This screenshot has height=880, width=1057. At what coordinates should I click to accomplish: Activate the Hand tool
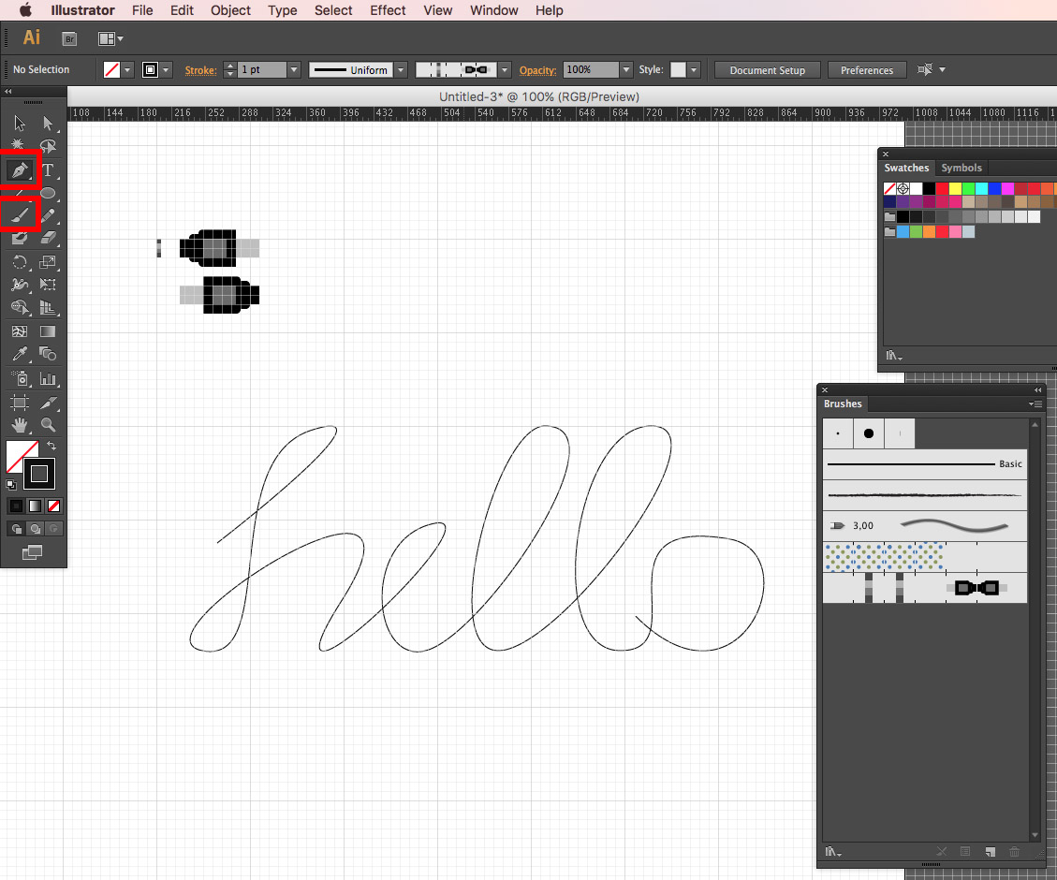(19, 425)
